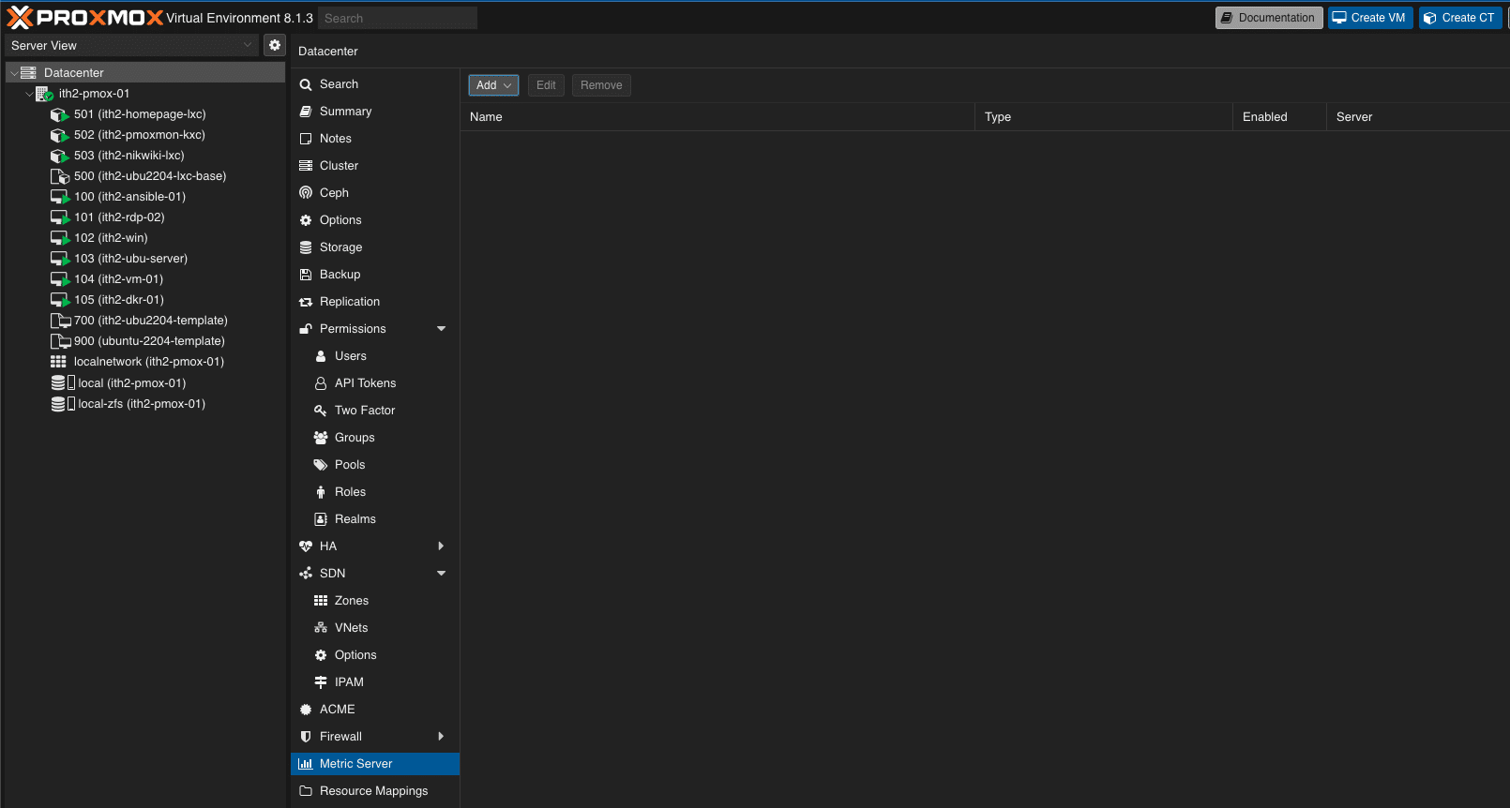Image resolution: width=1510 pixels, height=808 pixels.
Task: Click the Two Factor key icon
Action: pyautogui.click(x=321, y=411)
